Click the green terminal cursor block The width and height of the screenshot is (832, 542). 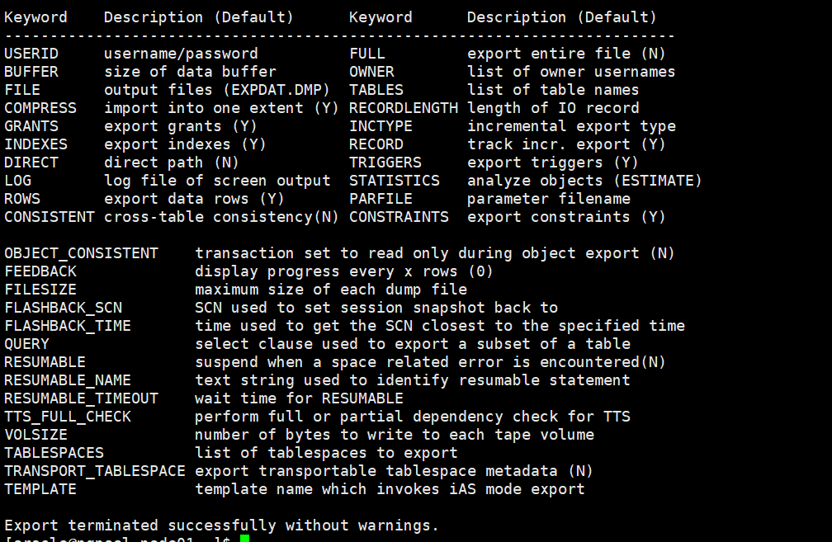point(244,539)
